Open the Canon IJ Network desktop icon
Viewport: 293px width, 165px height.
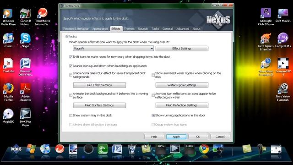[x=26, y=17]
